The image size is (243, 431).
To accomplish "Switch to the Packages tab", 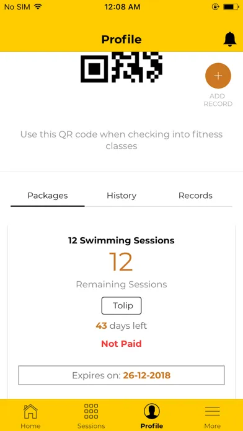I will tap(48, 196).
